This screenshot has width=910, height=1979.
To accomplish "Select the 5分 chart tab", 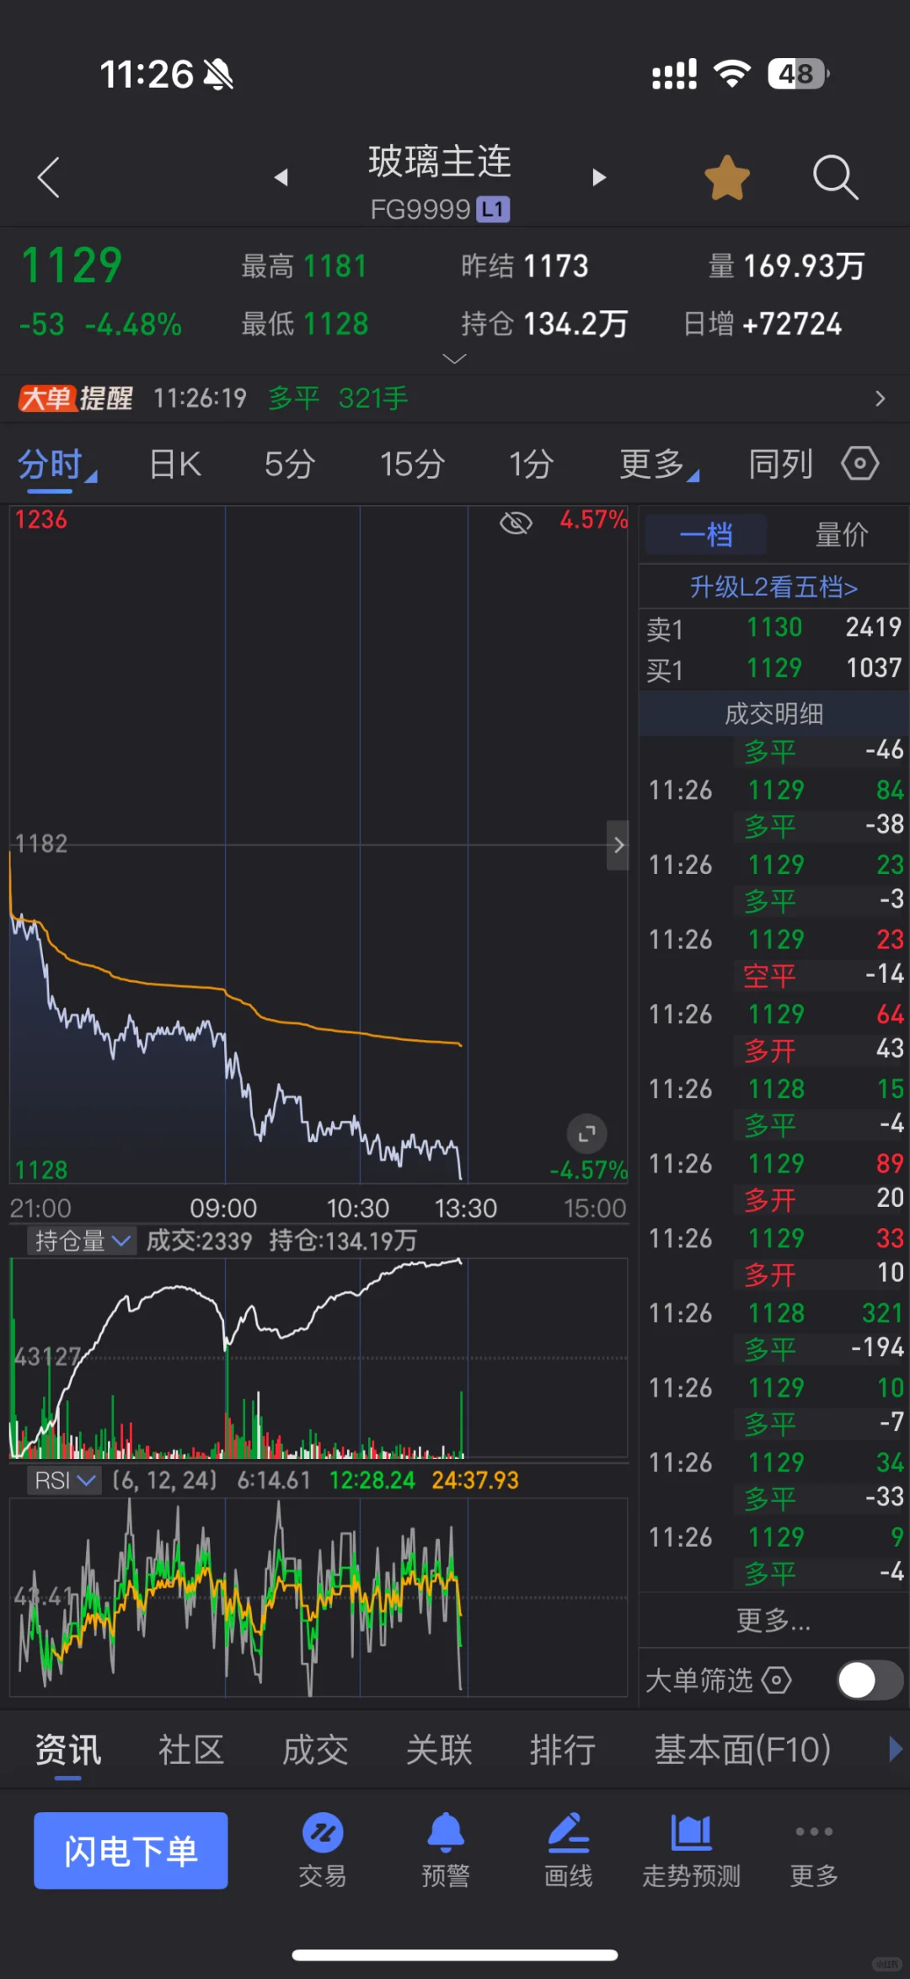I will pyautogui.click(x=290, y=464).
